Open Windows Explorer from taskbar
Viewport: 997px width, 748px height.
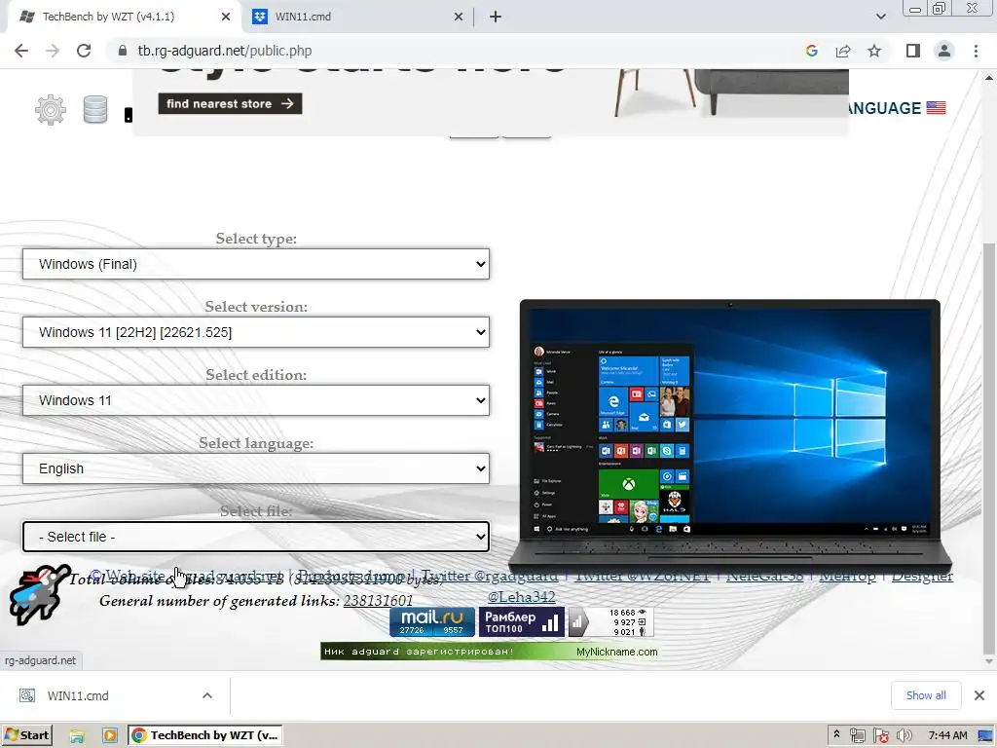[77, 736]
